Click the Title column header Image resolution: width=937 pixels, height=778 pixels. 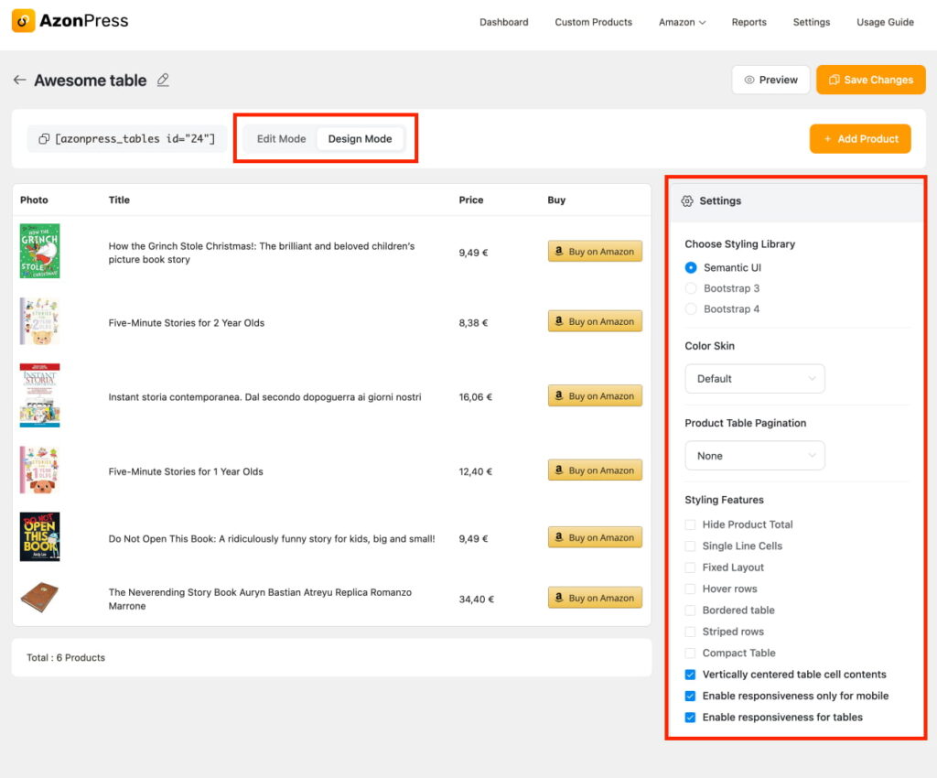pos(119,200)
